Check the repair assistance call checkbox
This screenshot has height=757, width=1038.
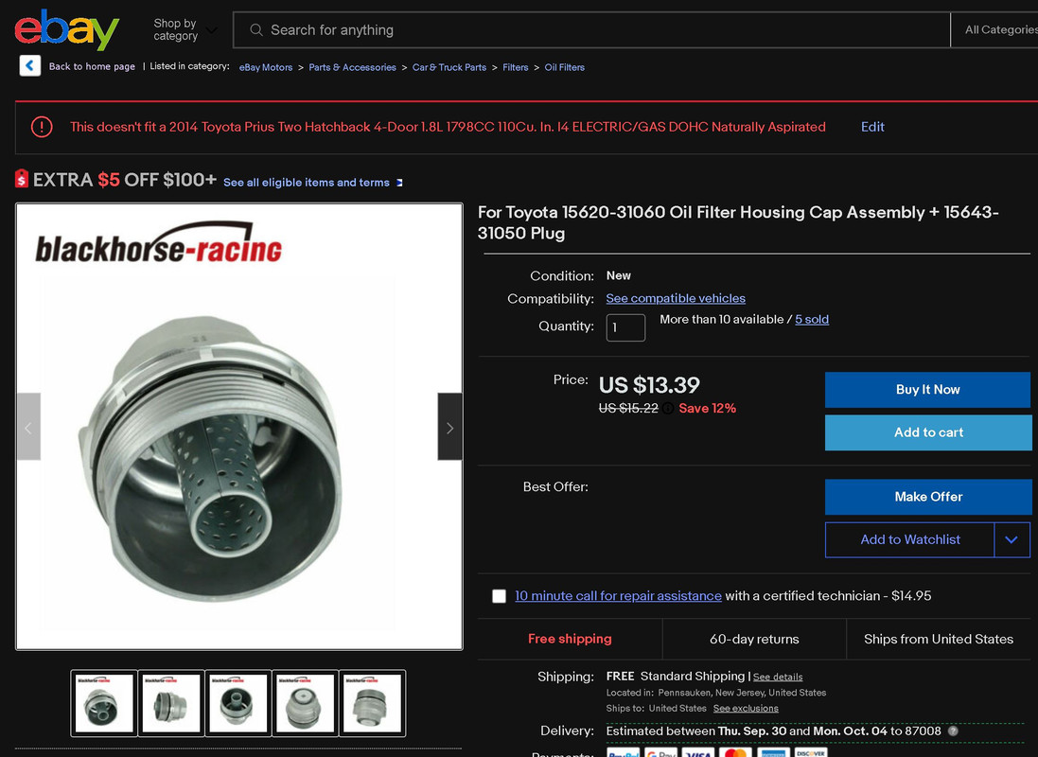pos(500,596)
